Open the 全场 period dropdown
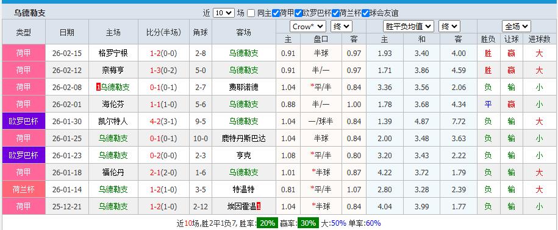Image resolution: width=558 pixels, height=230 pixels. (517, 26)
